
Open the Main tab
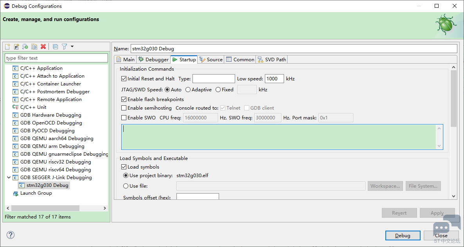click(x=126, y=59)
